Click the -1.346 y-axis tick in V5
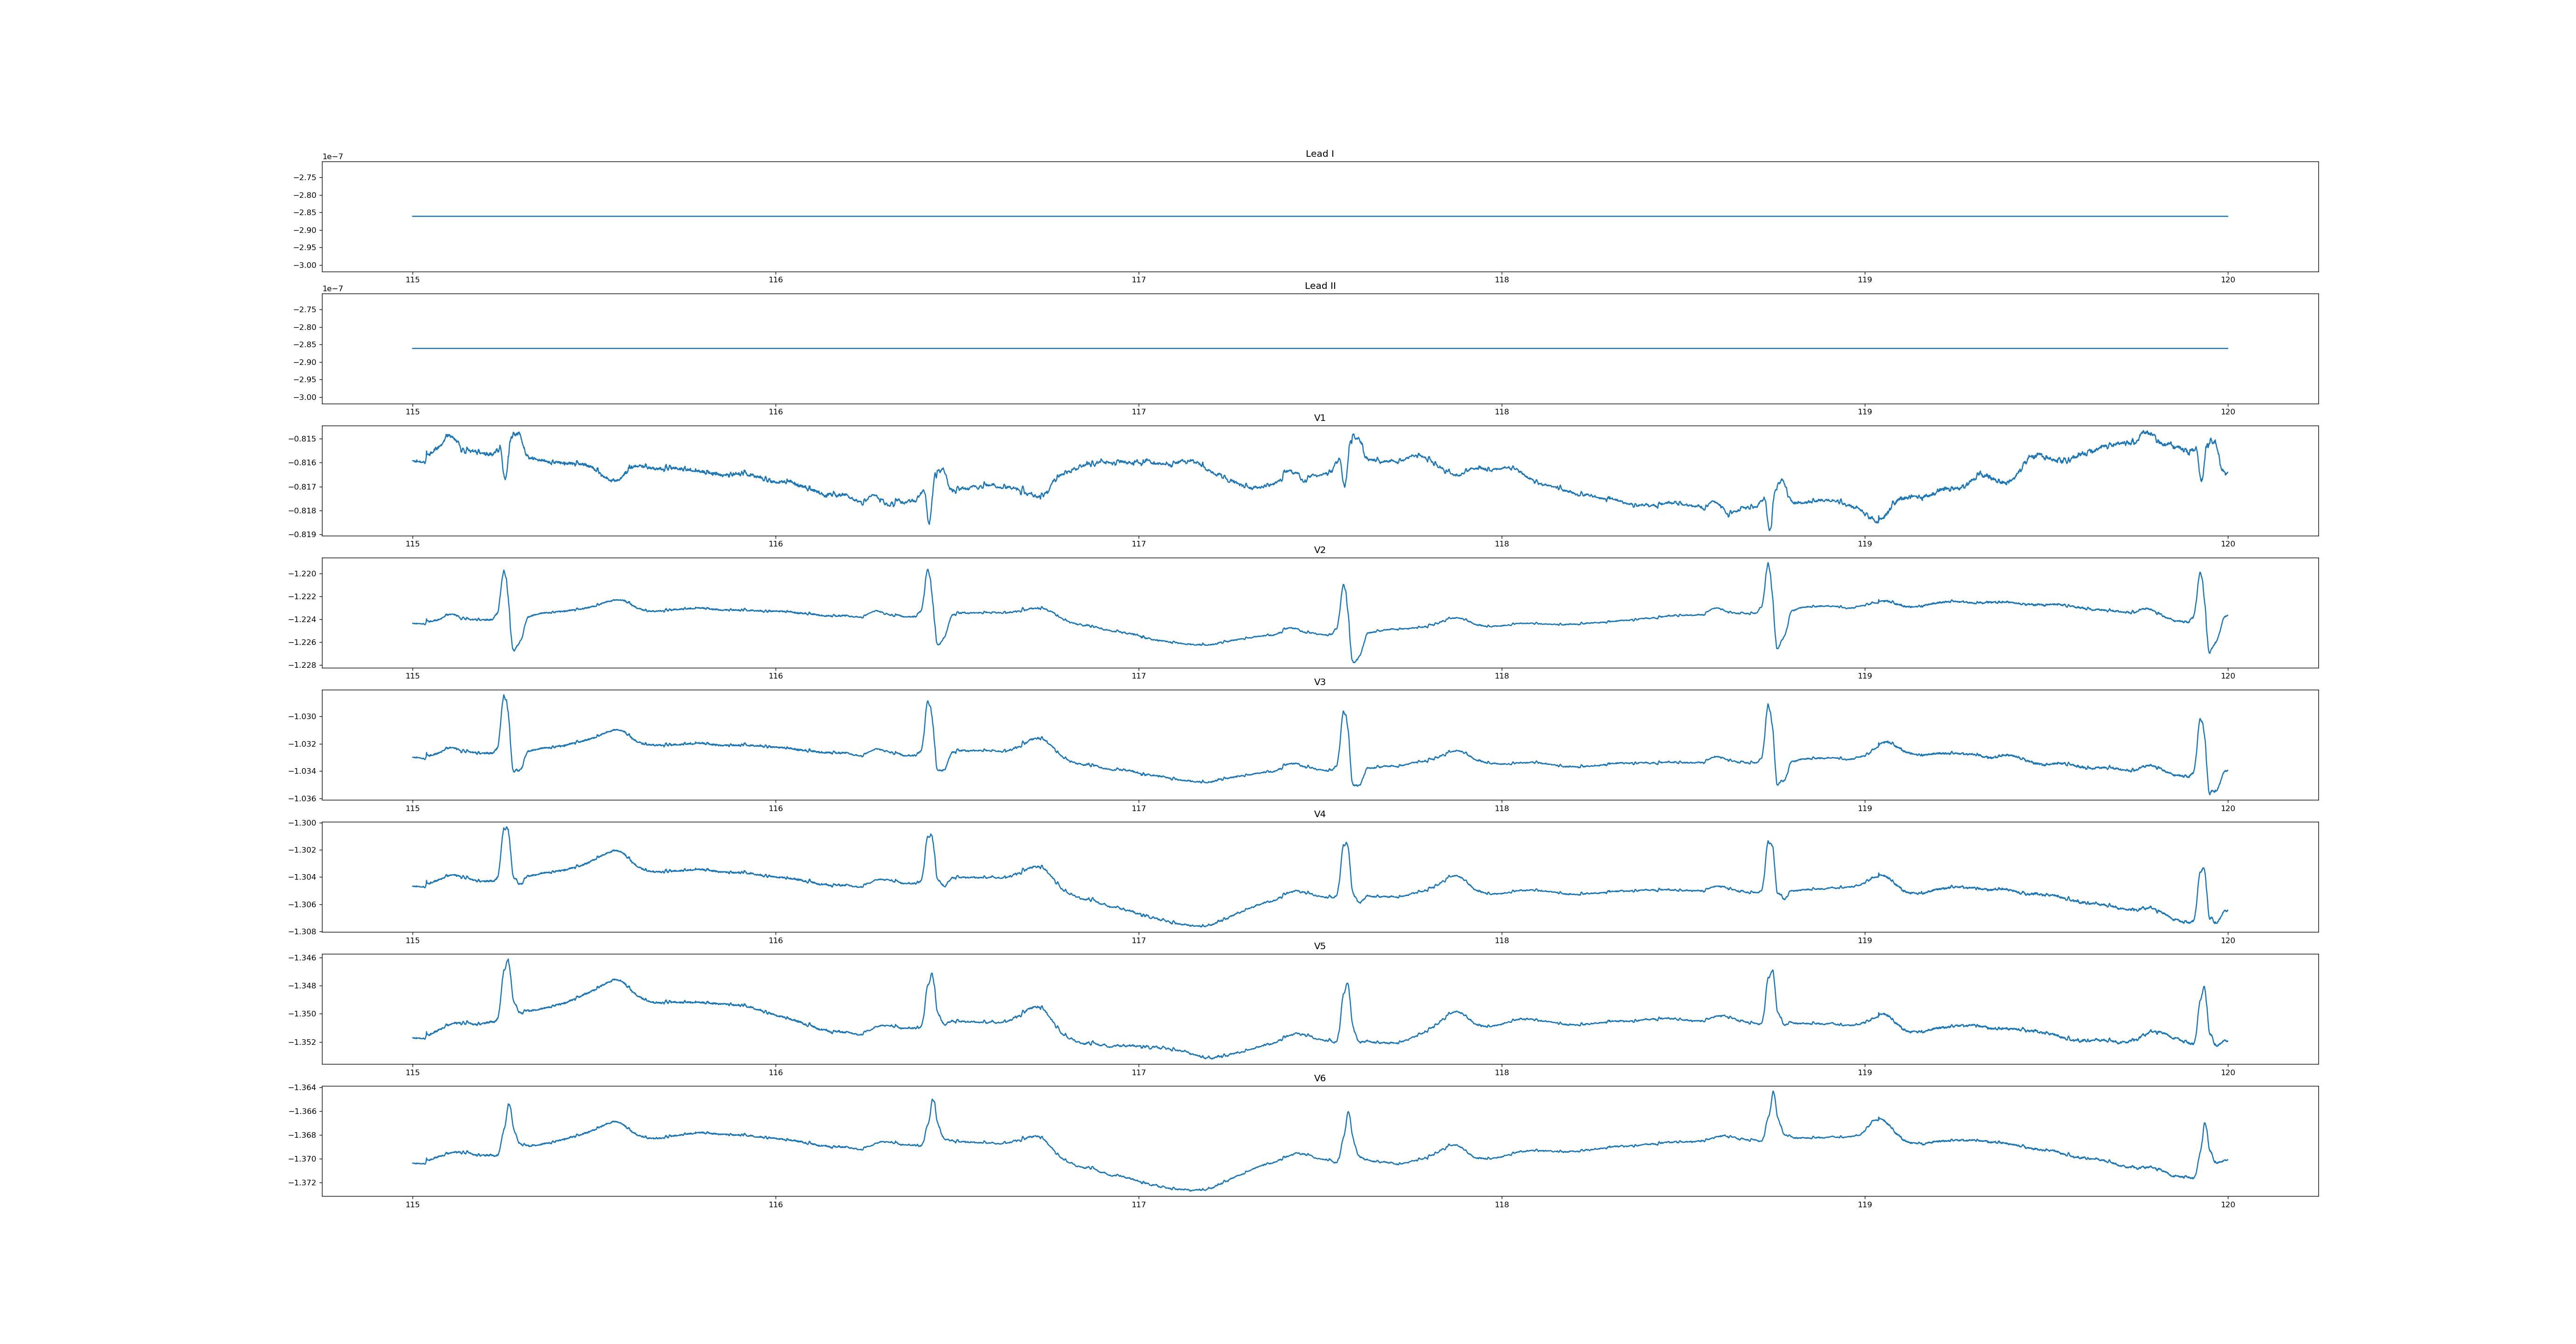The height and width of the screenshot is (1344, 2576). click(303, 958)
